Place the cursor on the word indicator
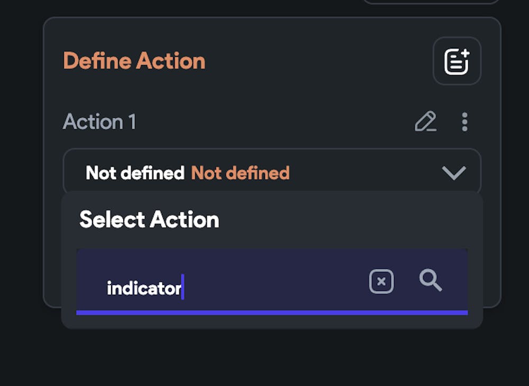Viewport: 529px width, 386px height. [x=144, y=288]
